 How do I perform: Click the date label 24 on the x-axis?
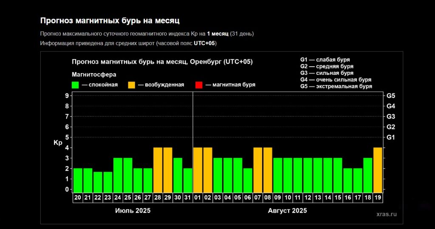[118, 198]
